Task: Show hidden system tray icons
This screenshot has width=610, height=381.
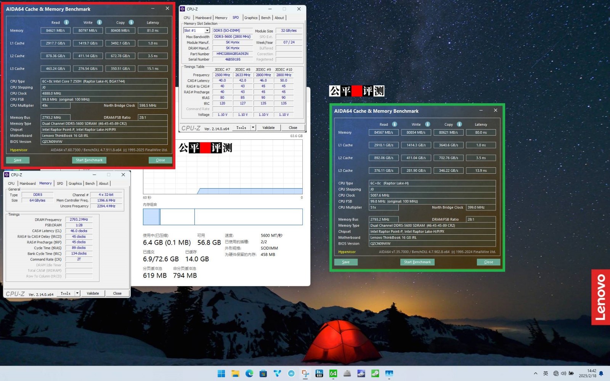Action: 536,373
